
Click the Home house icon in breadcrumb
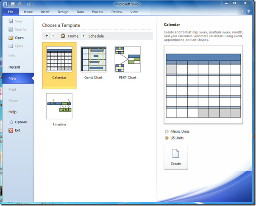(x=63, y=36)
